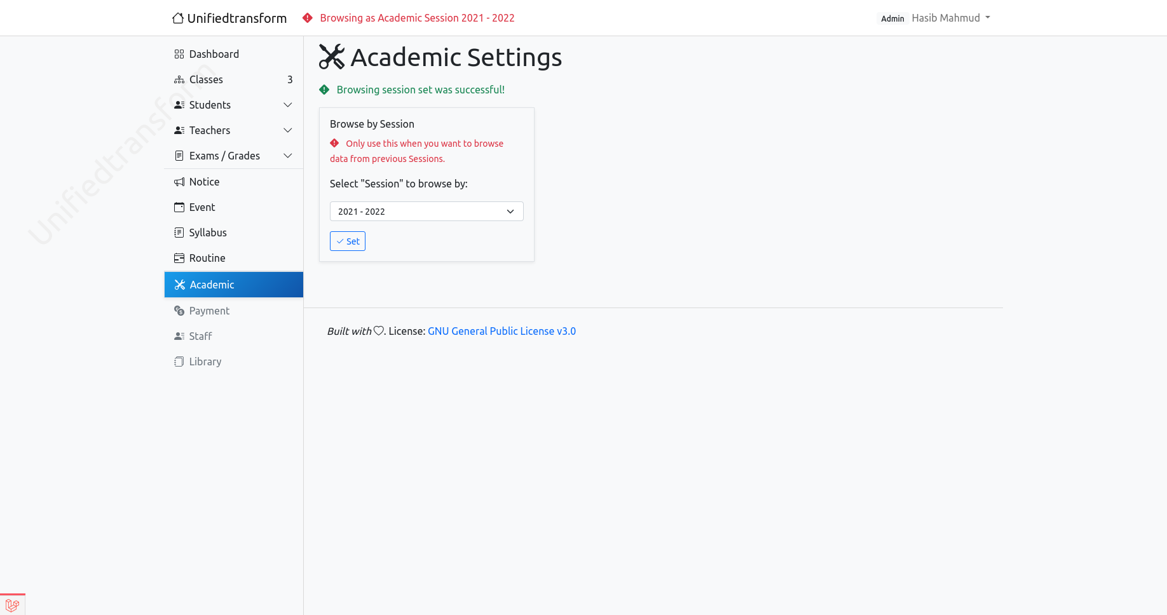Open the Library menu item
The image size is (1167, 615).
[234, 362]
